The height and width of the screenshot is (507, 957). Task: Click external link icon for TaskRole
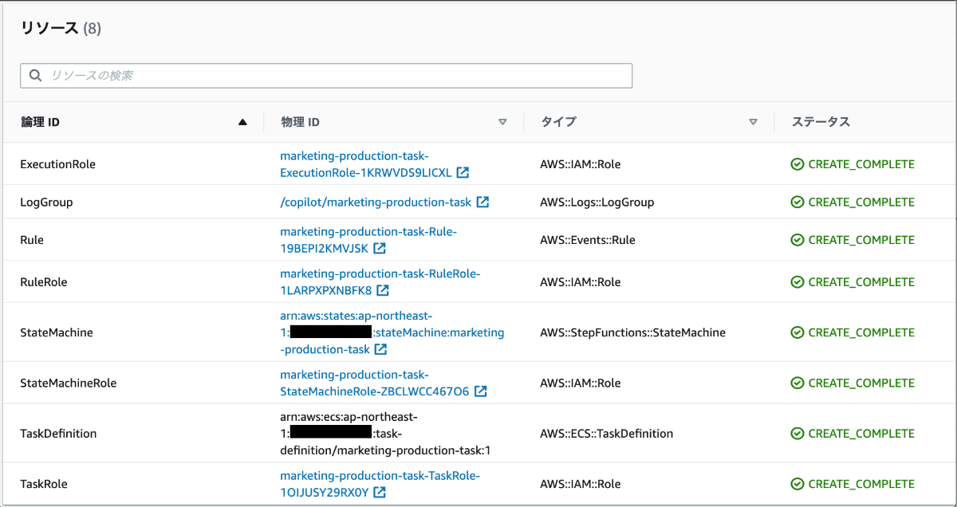tap(380, 493)
